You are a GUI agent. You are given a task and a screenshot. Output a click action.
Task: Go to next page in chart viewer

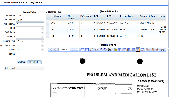(x=72, y=49)
